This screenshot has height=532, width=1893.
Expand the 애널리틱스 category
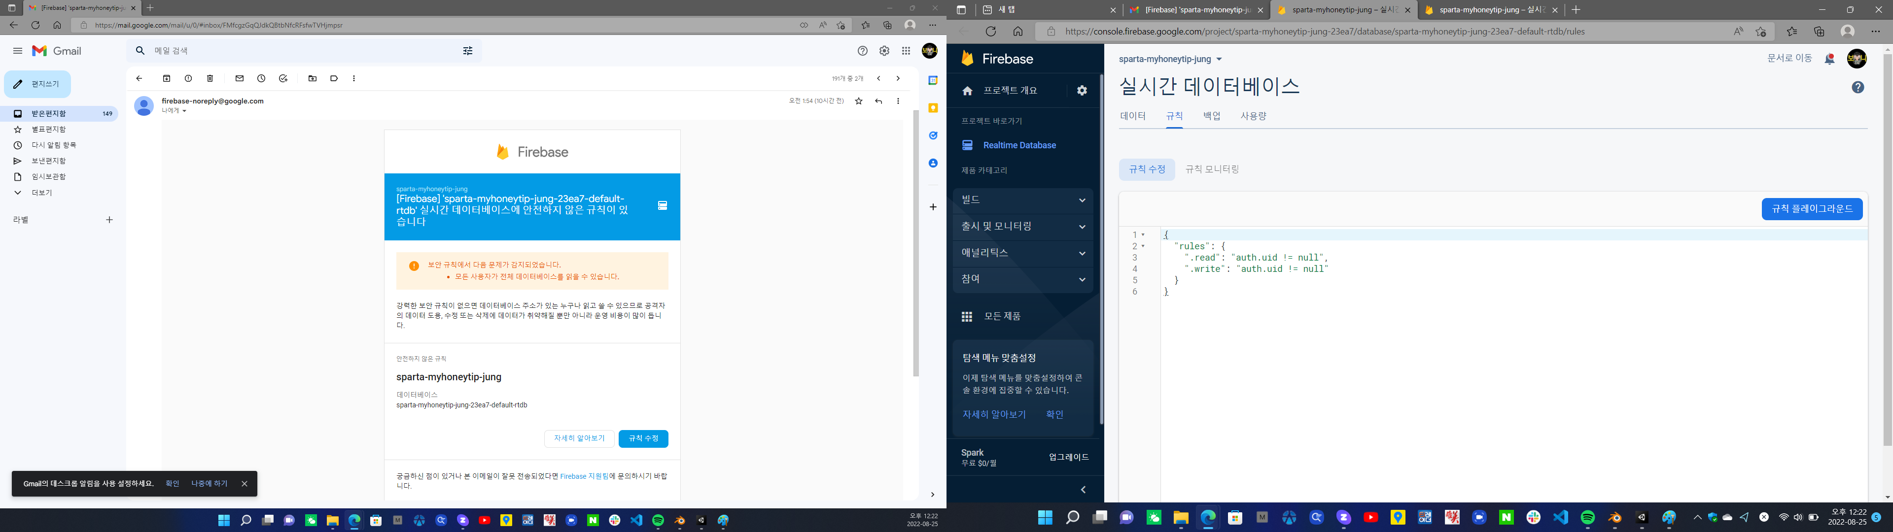[1023, 253]
